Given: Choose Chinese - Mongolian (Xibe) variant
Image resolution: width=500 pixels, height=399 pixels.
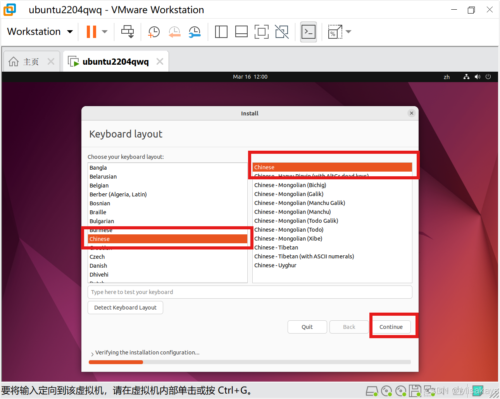Looking at the screenshot, I should pyautogui.click(x=332, y=239).
